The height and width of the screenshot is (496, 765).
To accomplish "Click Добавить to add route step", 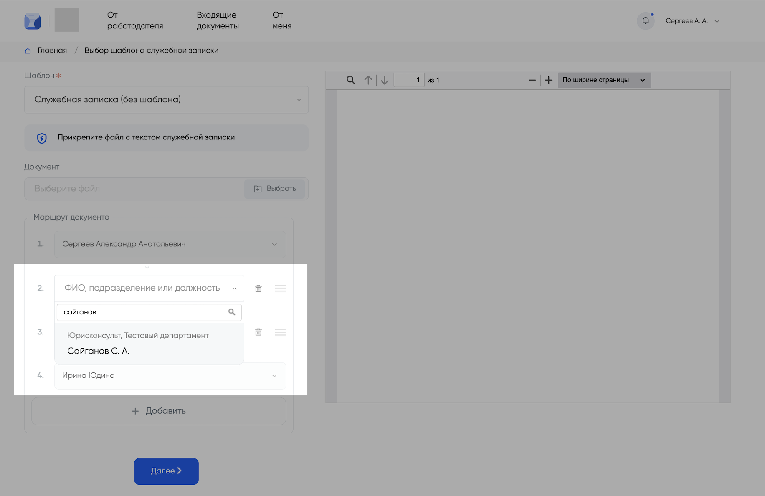I will pyautogui.click(x=159, y=411).
